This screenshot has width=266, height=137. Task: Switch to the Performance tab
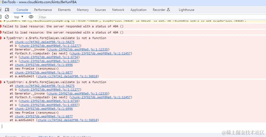tap(43, 10)
